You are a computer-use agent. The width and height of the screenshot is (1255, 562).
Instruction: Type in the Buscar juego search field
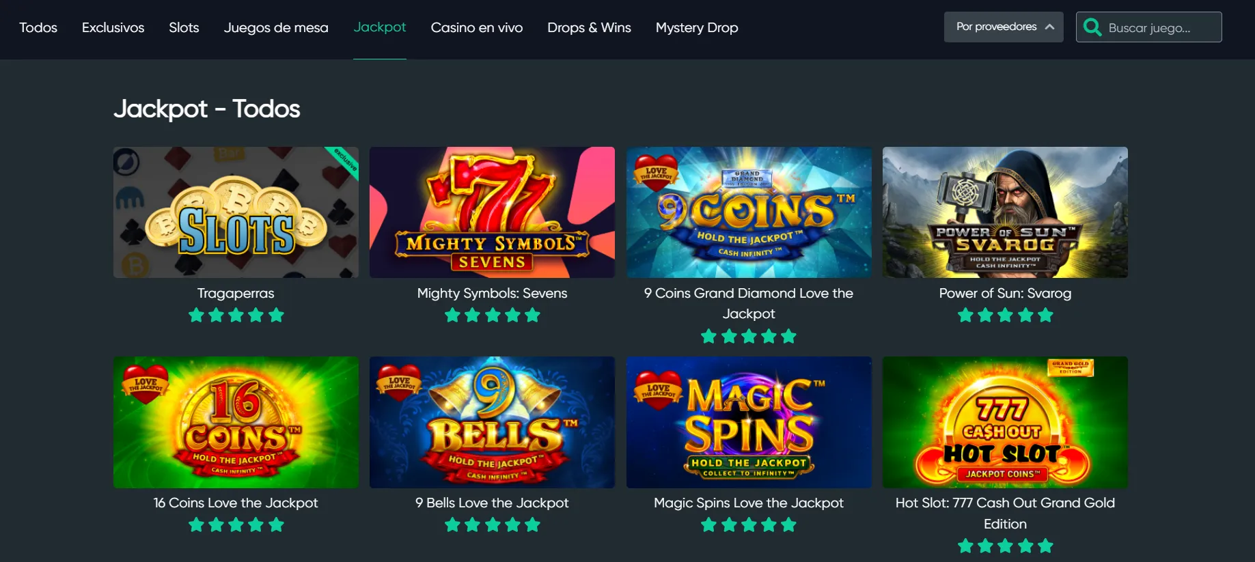(1161, 28)
